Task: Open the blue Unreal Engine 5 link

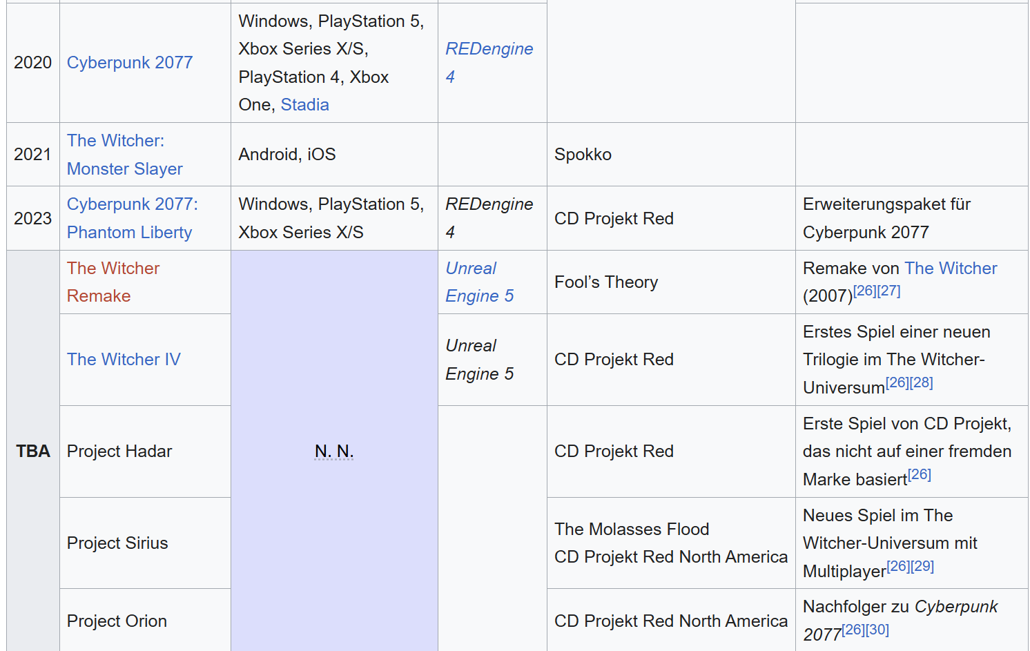Action: pos(479,282)
